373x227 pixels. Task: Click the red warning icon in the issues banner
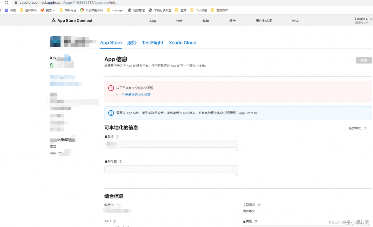tap(111, 88)
